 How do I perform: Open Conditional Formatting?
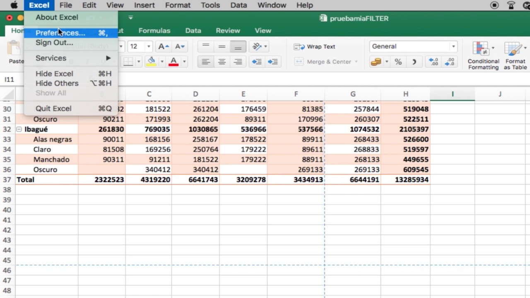click(x=483, y=55)
